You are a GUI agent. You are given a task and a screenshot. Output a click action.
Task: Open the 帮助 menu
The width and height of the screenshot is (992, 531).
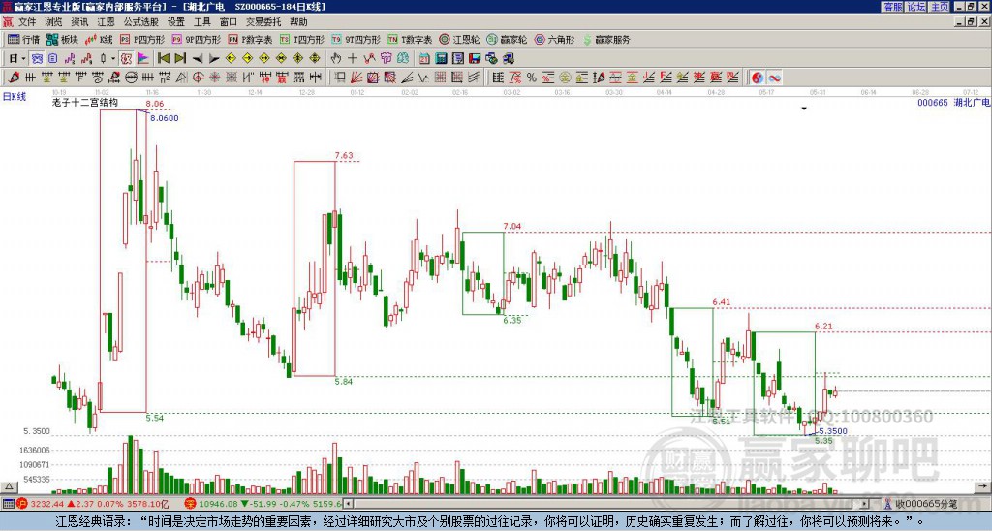click(298, 22)
